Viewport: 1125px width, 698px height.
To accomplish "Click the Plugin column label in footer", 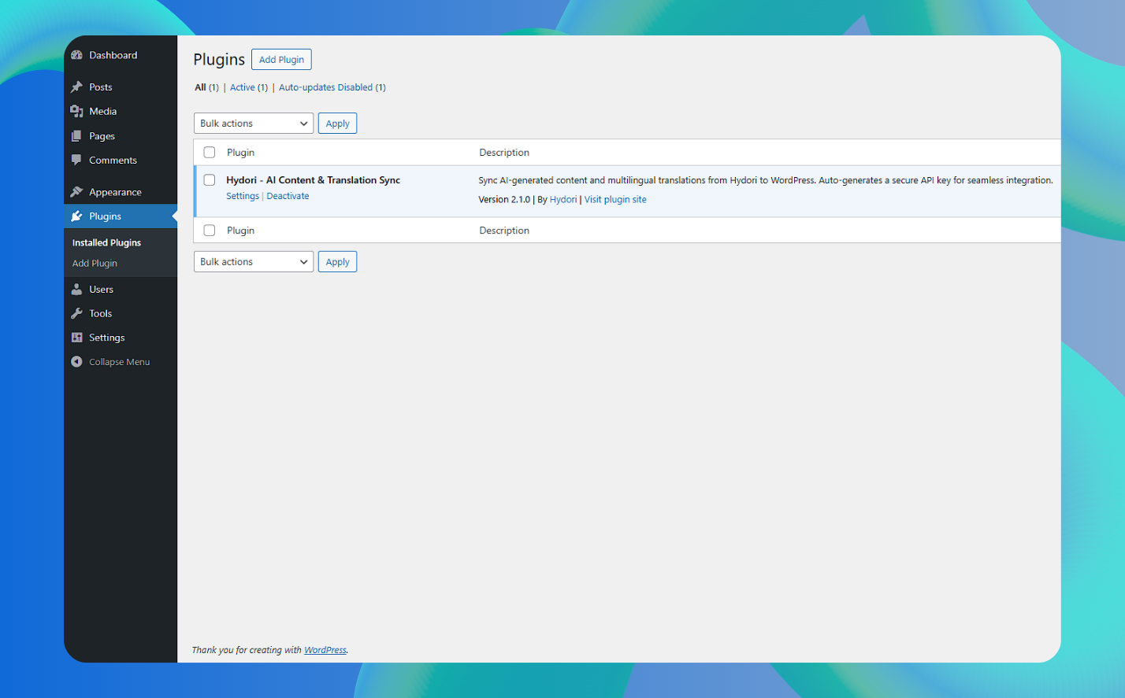I will 241,231.
